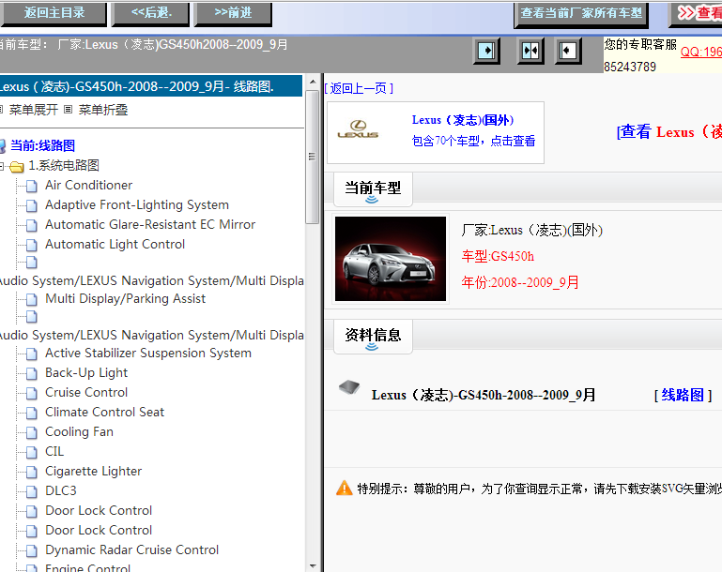
Task: Open Automatic Light Control diagram
Action: point(115,244)
